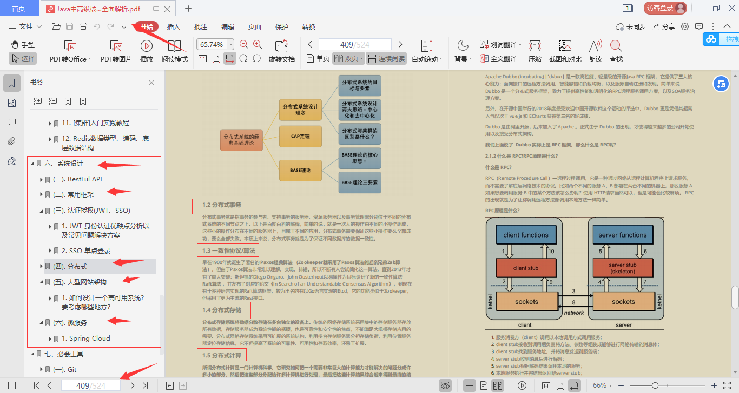Switch to 保护 tab
The width and height of the screenshot is (739, 393).
[282, 26]
